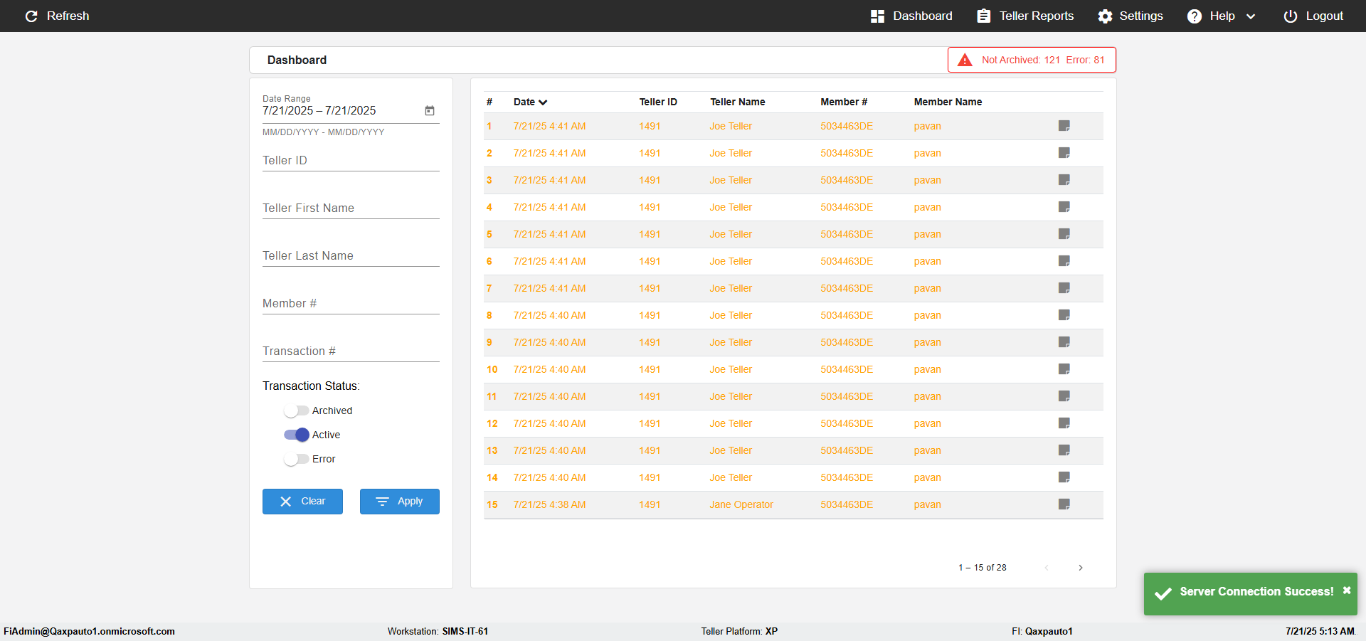
Task: Click the Teller ID column header
Action: (658, 102)
